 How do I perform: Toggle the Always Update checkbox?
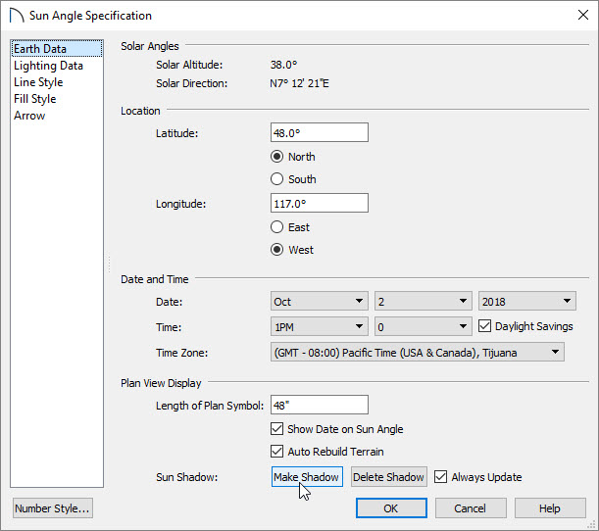[x=440, y=477]
